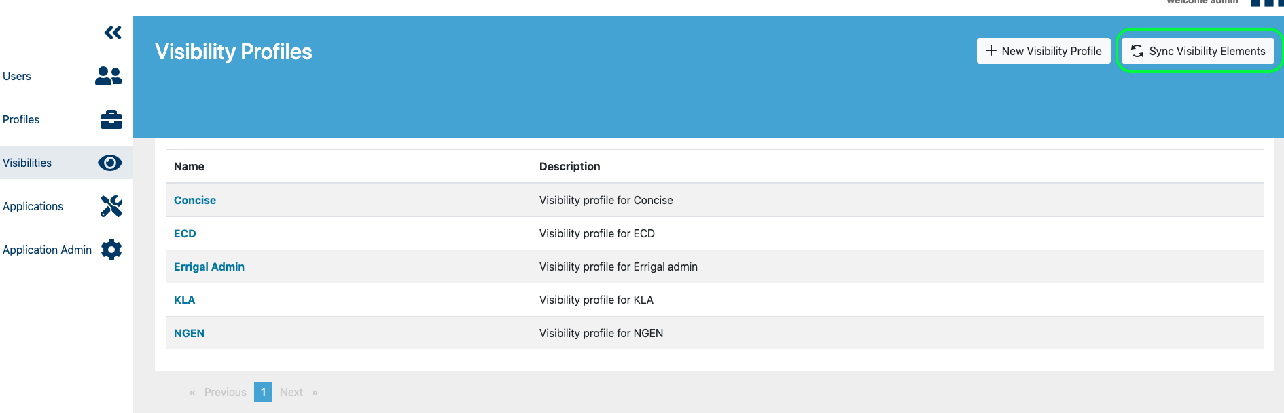Open the Errigal Admin profile link

tap(209, 267)
